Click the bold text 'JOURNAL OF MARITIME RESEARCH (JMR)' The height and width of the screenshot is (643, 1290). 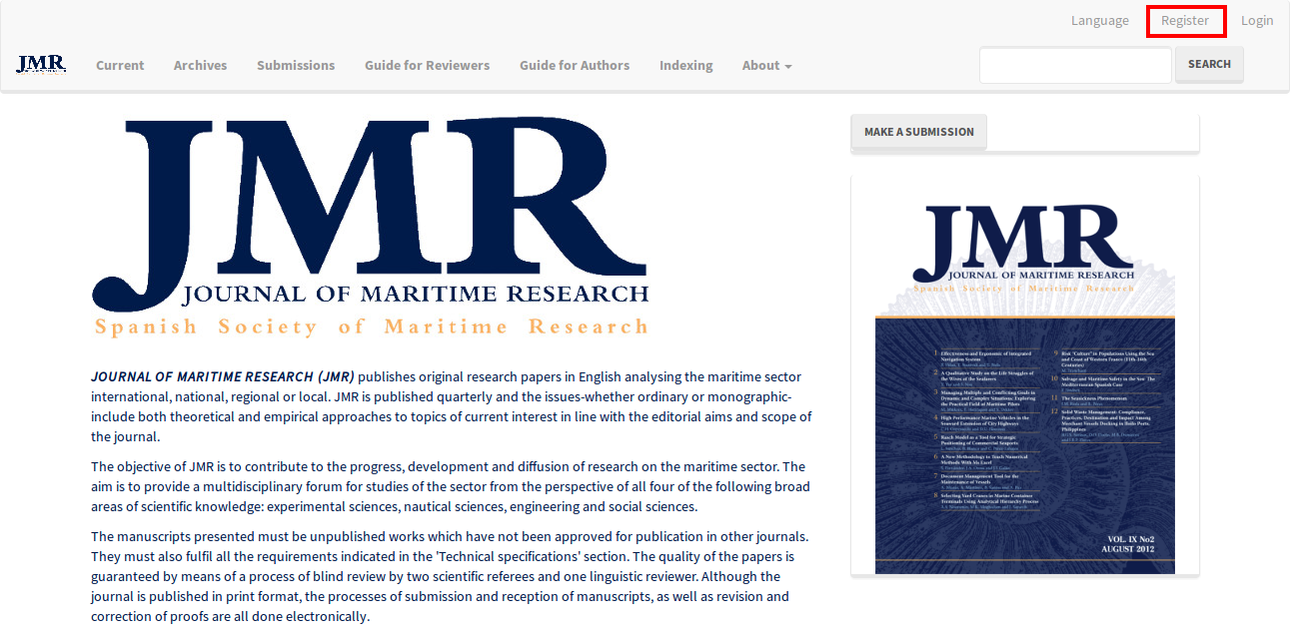pyautogui.click(x=223, y=376)
